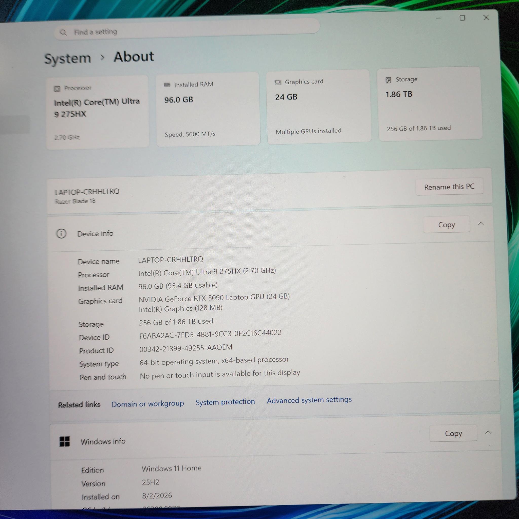Image resolution: width=519 pixels, height=519 pixels.
Task: Click the 96.0 GB (95.4 GB usable) value
Action: [x=178, y=286]
